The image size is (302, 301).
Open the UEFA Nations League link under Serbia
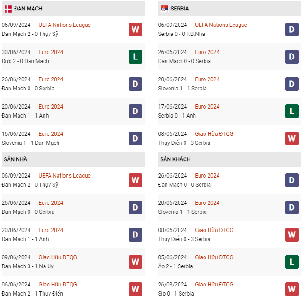pos(221,25)
